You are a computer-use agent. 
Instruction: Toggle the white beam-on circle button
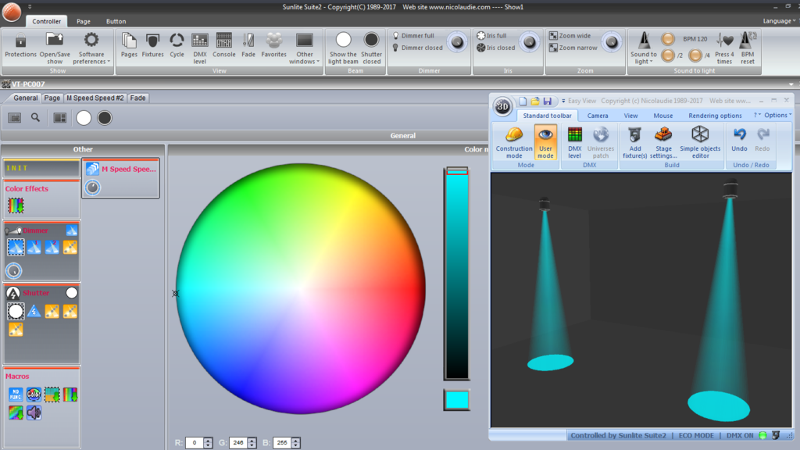(84, 118)
